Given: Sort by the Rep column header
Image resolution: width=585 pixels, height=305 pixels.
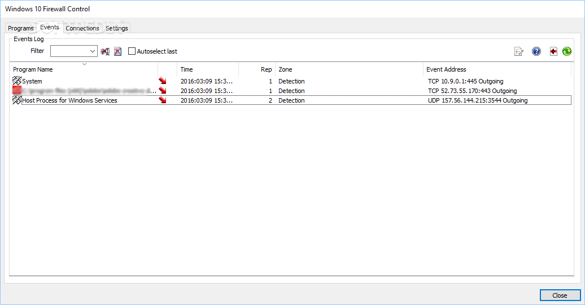Looking at the screenshot, I should pos(257,69).
